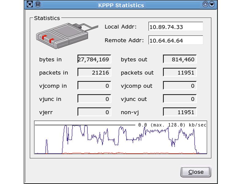Click the 'KPPP Statistics' window title

[x=121, y=5]
